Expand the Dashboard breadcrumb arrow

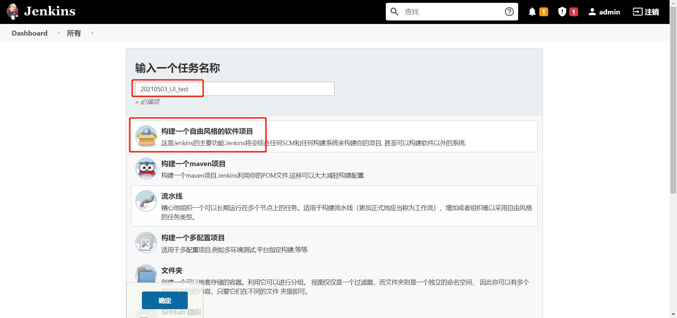click(x=59, y=33)
